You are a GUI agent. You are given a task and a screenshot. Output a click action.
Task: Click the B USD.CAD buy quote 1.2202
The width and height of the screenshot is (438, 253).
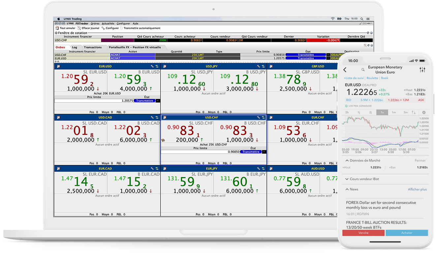point(134,131)
